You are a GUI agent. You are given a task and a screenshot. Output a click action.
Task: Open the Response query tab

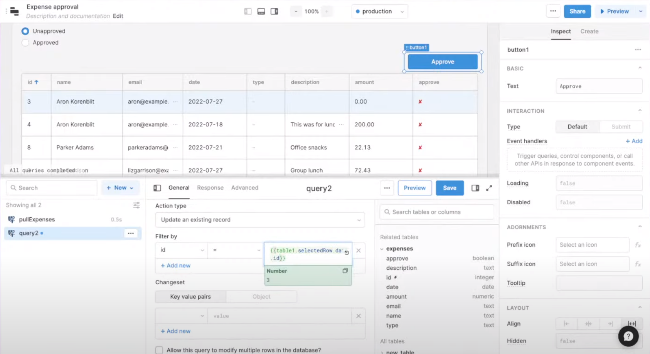click(210, 188)
